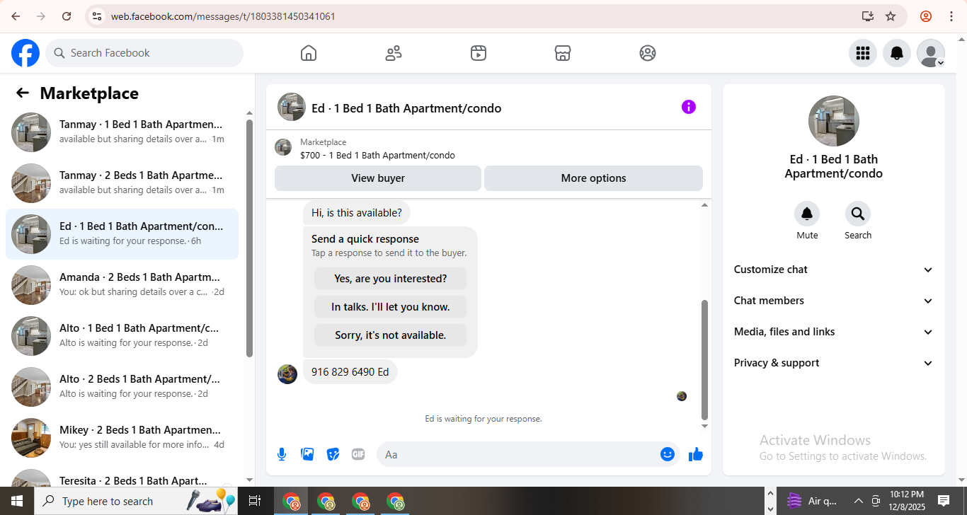Open Task View on the taskbar
This screenshot has height=515, width=967.
255,501
